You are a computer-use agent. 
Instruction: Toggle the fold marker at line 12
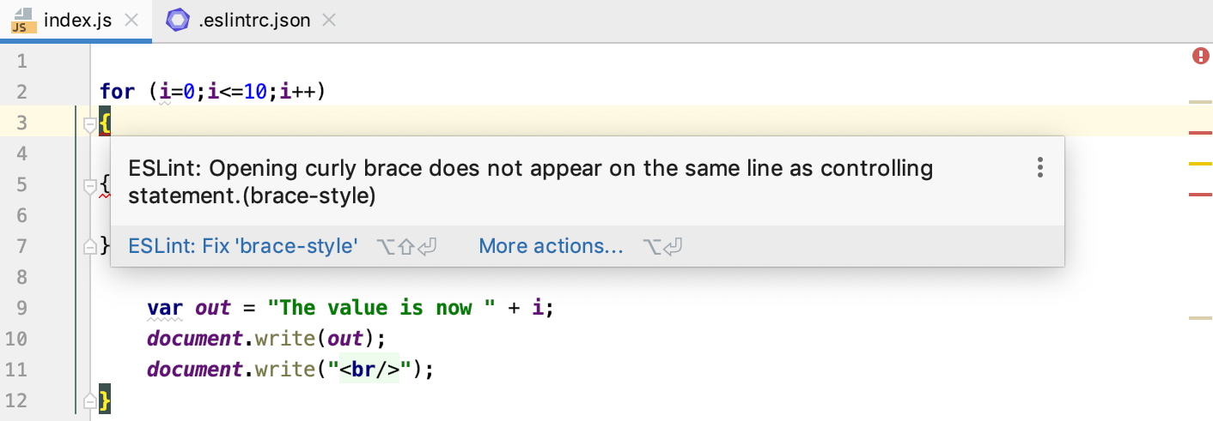coord(88,400)
